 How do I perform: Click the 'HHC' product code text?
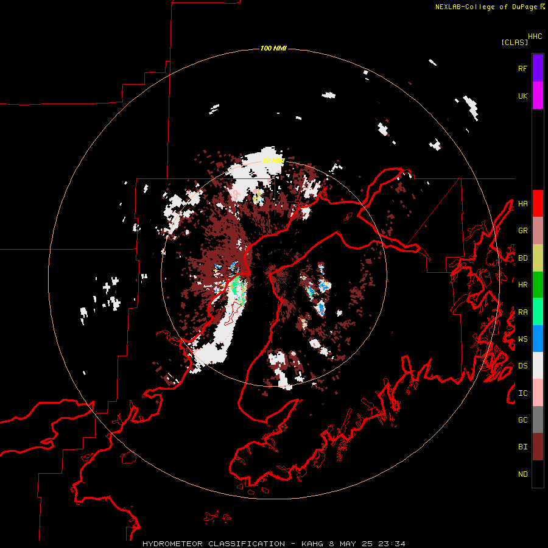click(x=535, y=37)
